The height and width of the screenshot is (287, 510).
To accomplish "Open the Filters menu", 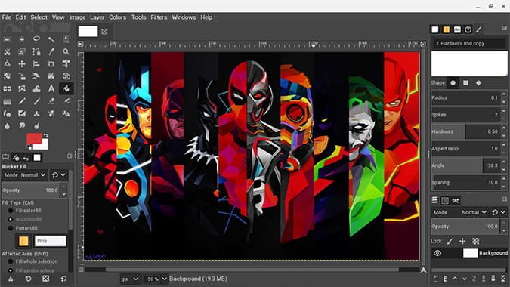I will coord(159,17).
